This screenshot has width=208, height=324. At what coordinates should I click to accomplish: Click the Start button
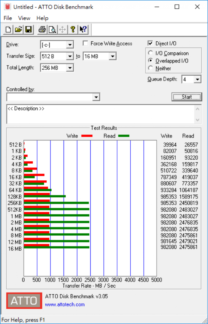pos(187,97)
